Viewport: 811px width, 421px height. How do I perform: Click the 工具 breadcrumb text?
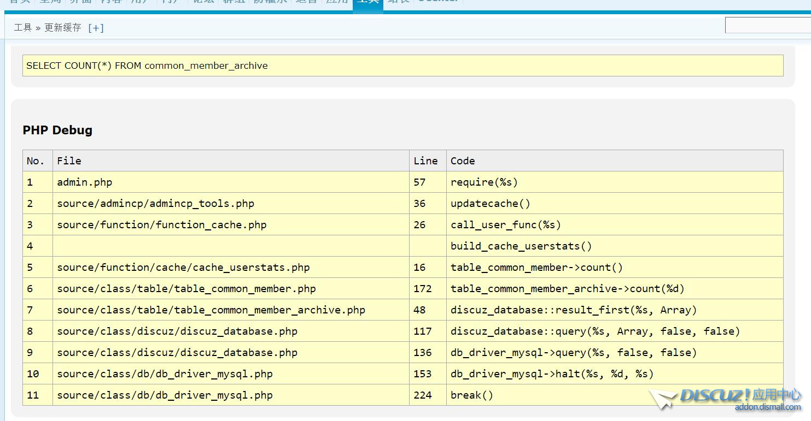tap(23, 28)
